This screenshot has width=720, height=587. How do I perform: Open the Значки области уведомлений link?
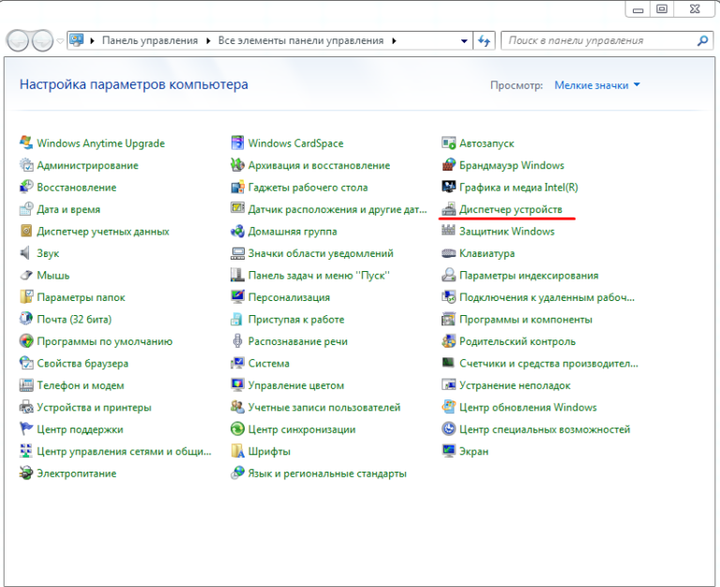[x=321, y=253]
